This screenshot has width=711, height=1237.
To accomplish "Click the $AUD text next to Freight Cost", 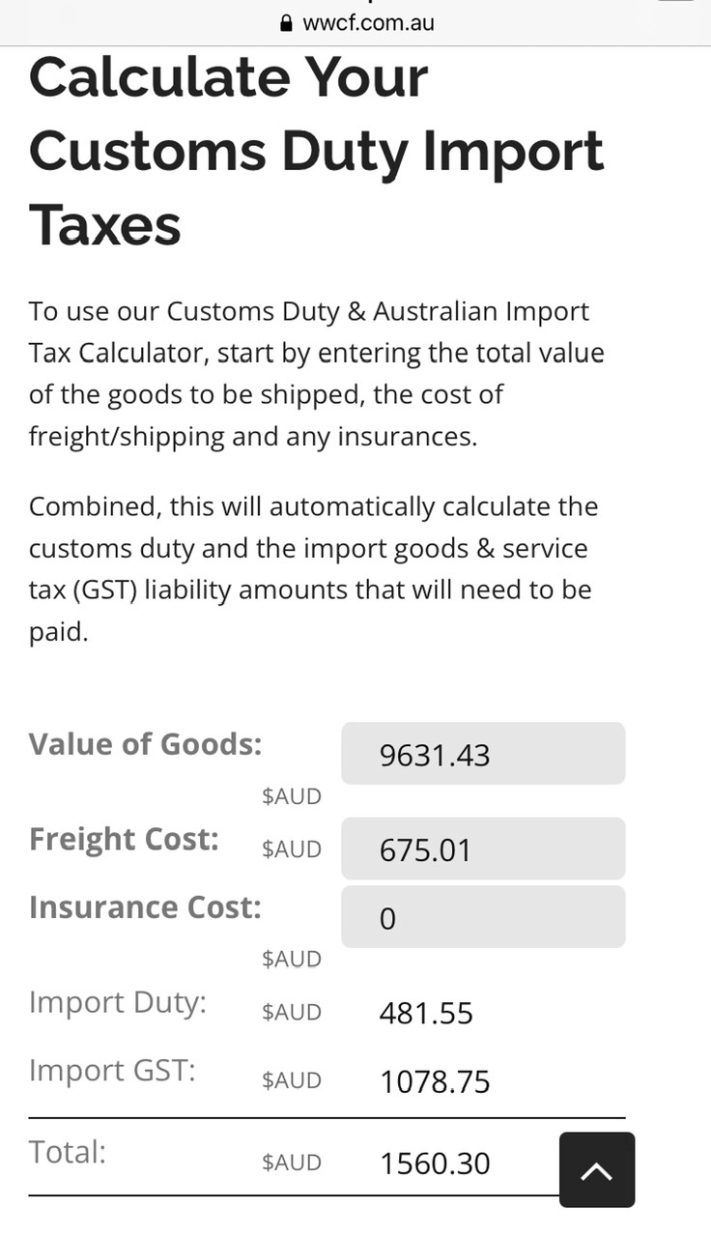I will [291, 849].
